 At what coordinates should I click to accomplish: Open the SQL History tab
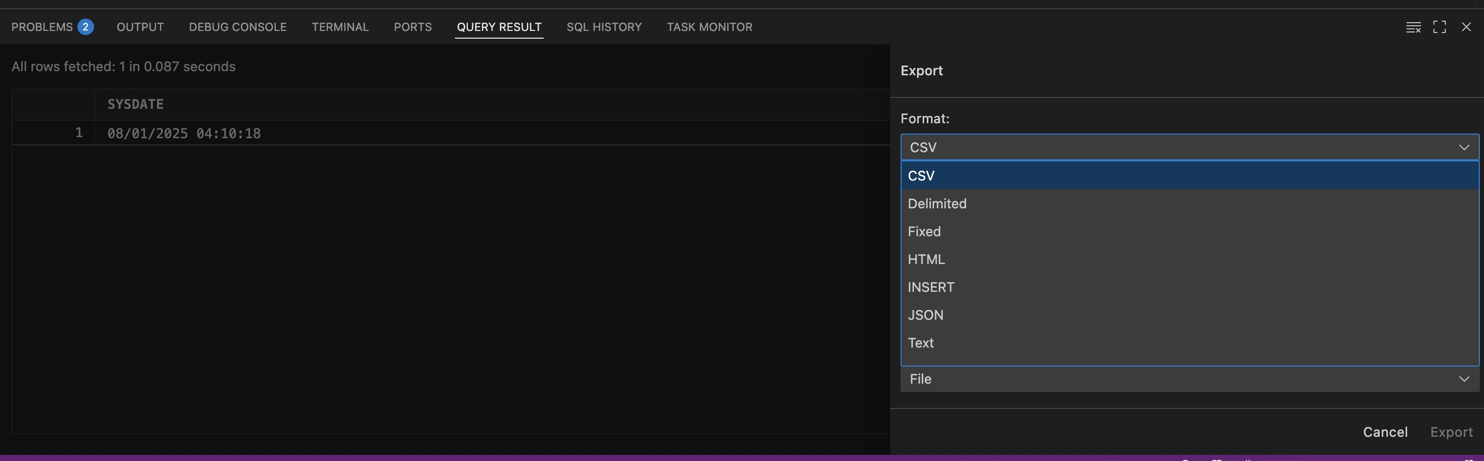604,27
